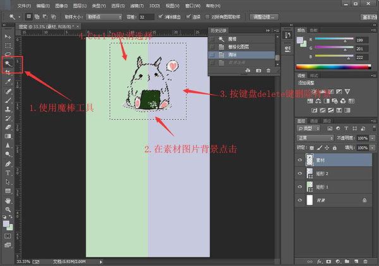This screenshot has height=266, width=379.
Task: Toggle Quick Mask mode icon
Action: point(8,236)
